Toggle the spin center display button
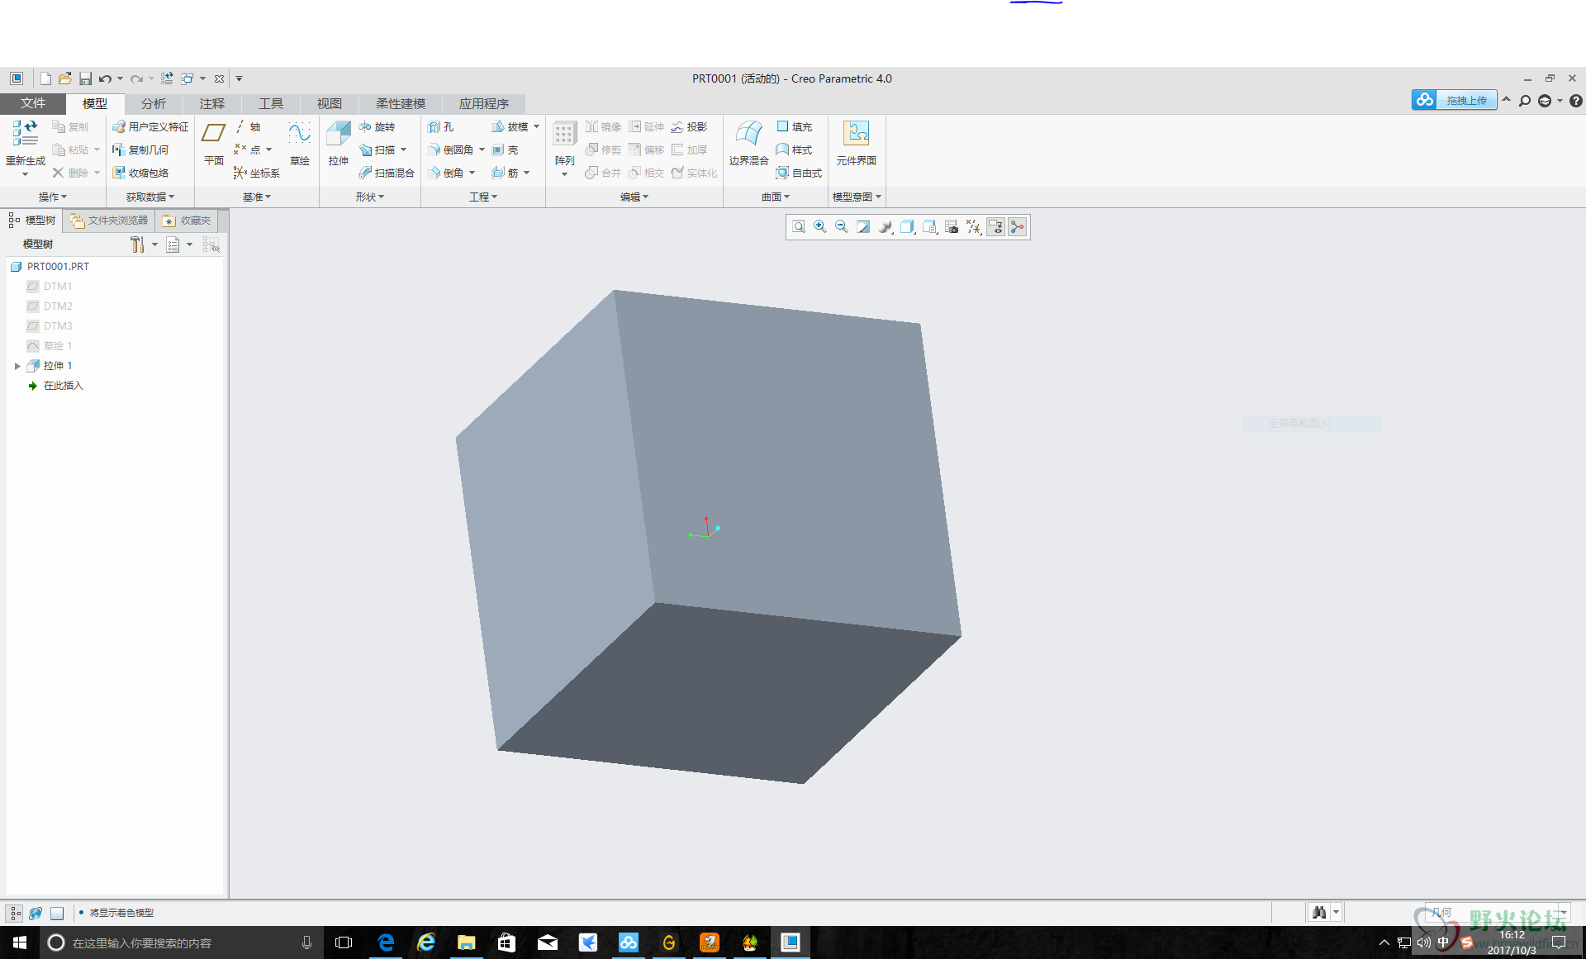 (1018, 227)
